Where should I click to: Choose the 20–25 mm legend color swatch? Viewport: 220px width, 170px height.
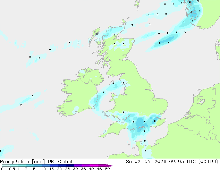coord(62,165)
